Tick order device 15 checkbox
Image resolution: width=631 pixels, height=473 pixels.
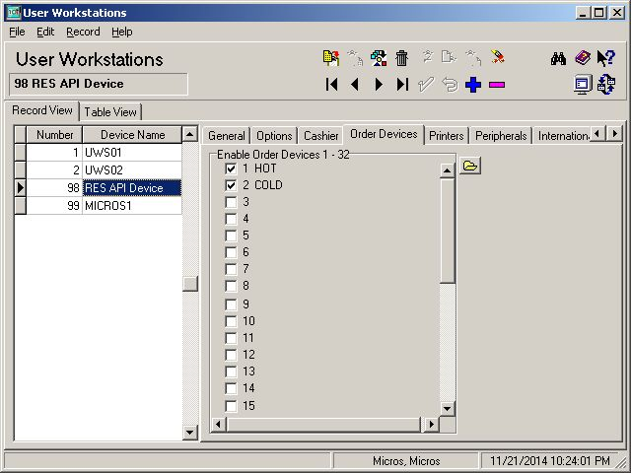pyautogui.click(x=231, y=406)
